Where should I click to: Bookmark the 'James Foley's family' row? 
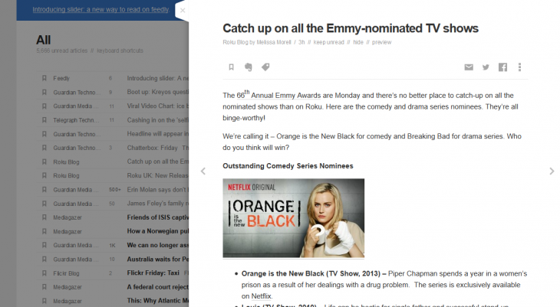coord(44,204)
